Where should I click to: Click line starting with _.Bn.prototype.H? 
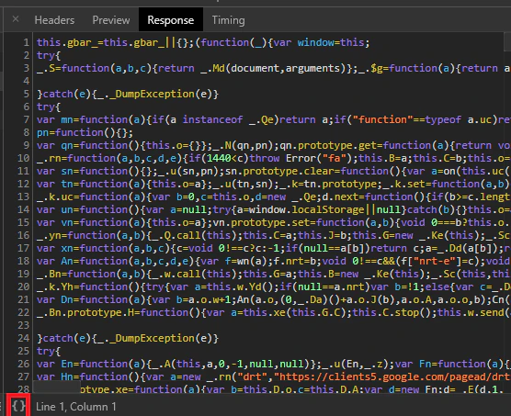click(274, 312)
